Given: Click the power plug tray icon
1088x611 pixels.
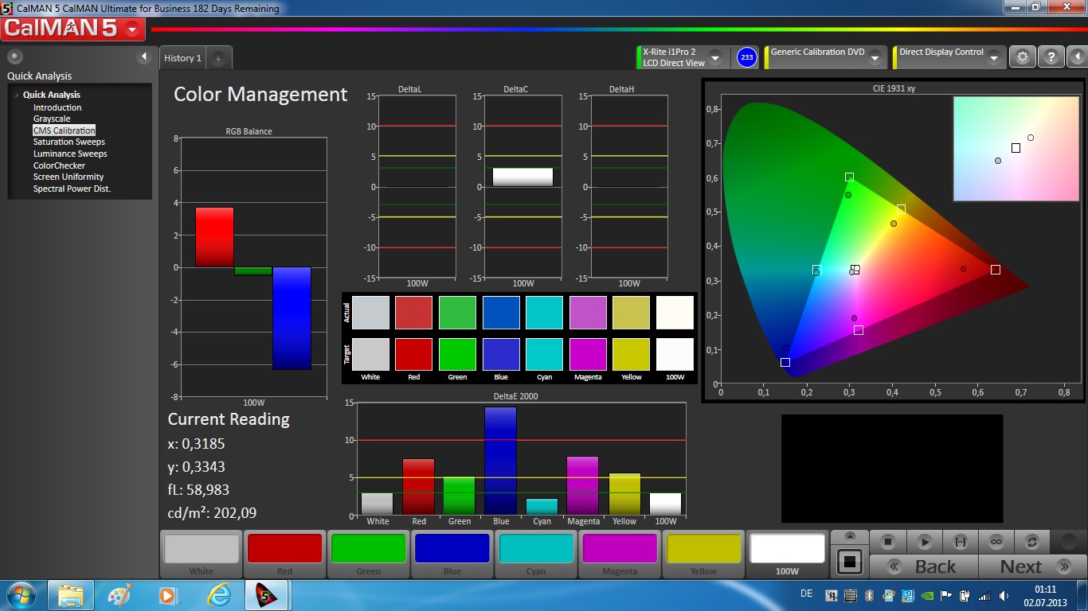Looking at the screenshot, I should click(965, 595).
